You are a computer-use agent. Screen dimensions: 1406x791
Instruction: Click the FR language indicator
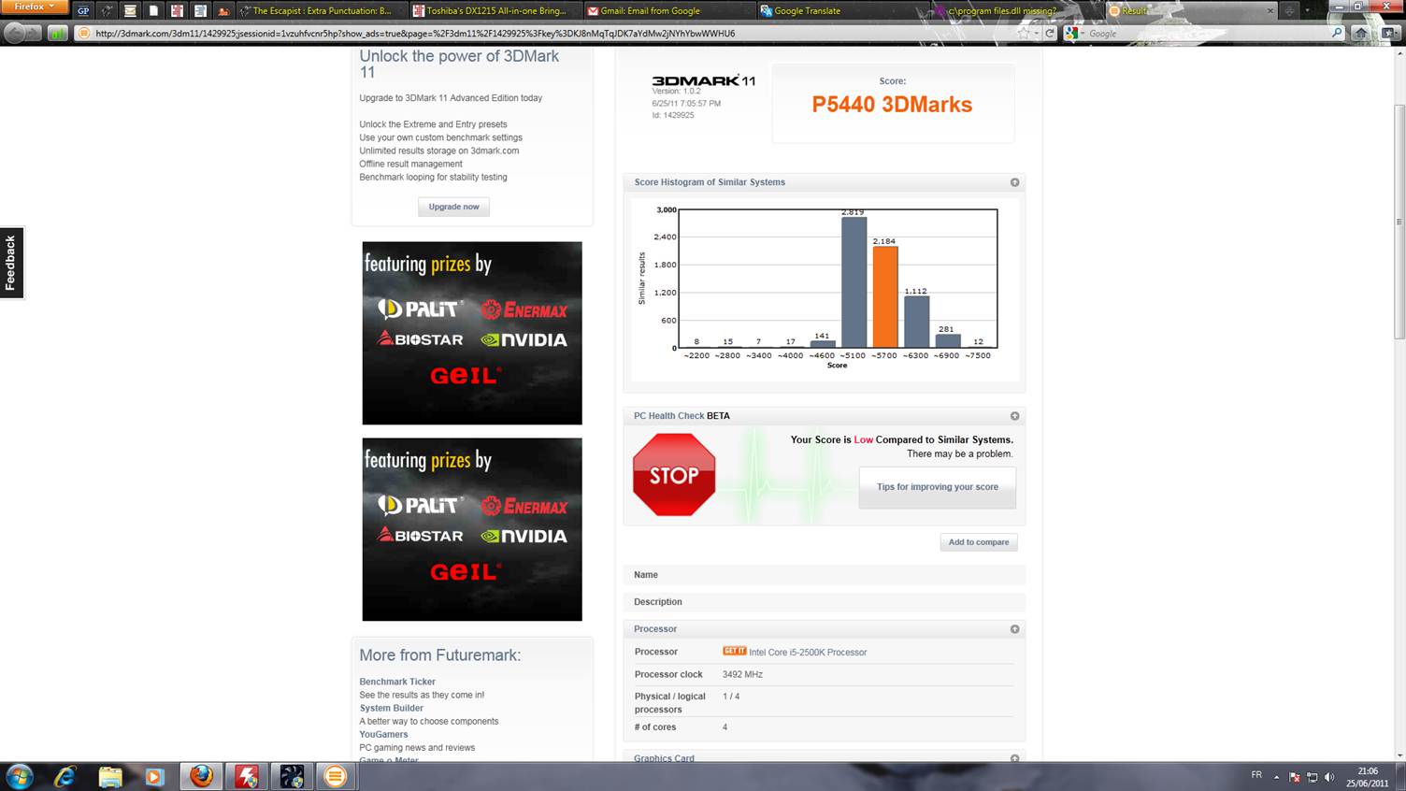(x=1256, y=775)
